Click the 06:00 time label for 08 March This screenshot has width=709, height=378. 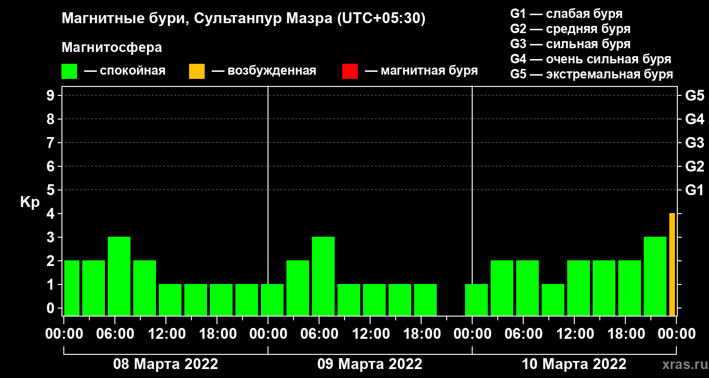115,334
